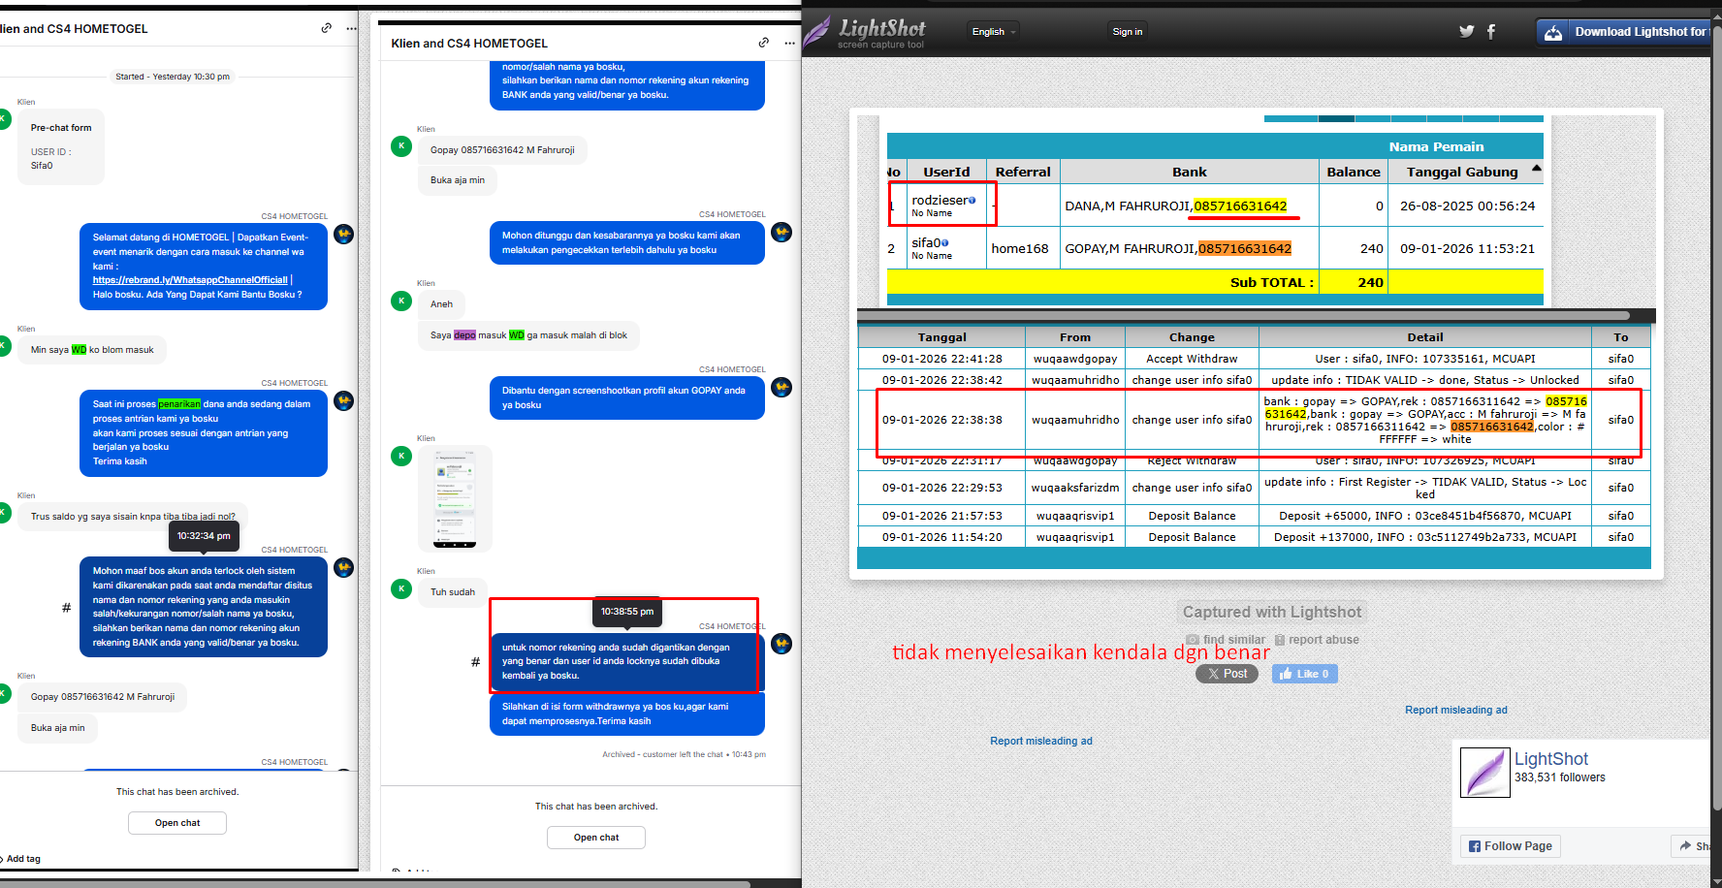This screenshot has width=1722, height=888.
Task: Click Gopay 085716631642 message in middle chat
Action: click(502, 150)
